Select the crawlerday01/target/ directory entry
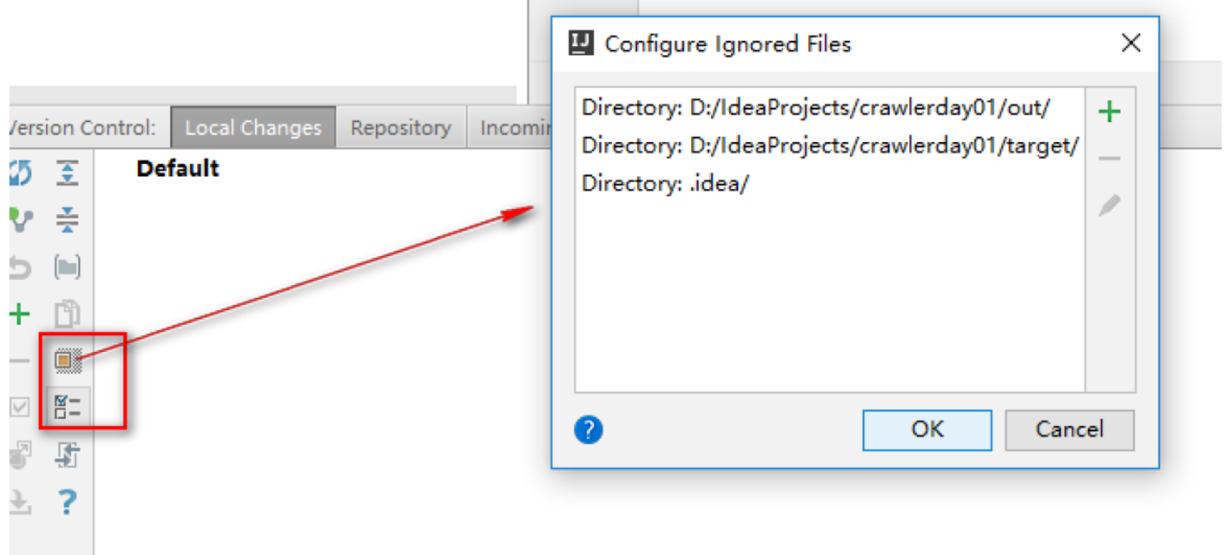 (830, 145)
